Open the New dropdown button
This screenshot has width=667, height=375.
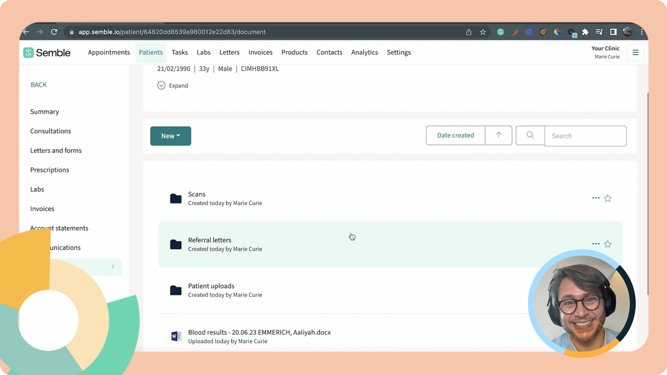(171, 136)
